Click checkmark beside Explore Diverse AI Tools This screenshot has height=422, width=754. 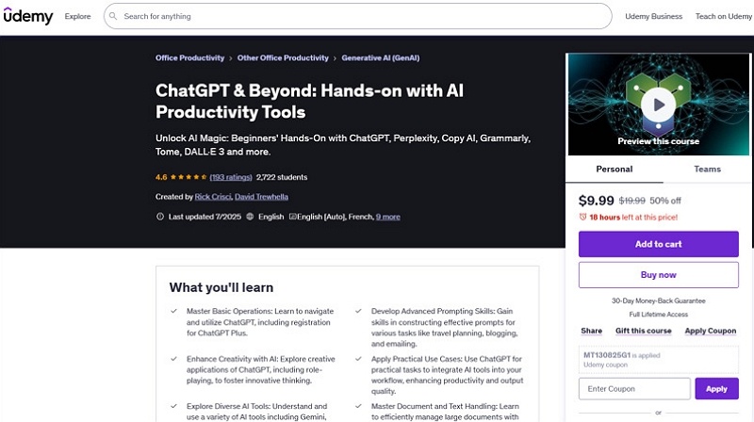(x=174, y=406)
